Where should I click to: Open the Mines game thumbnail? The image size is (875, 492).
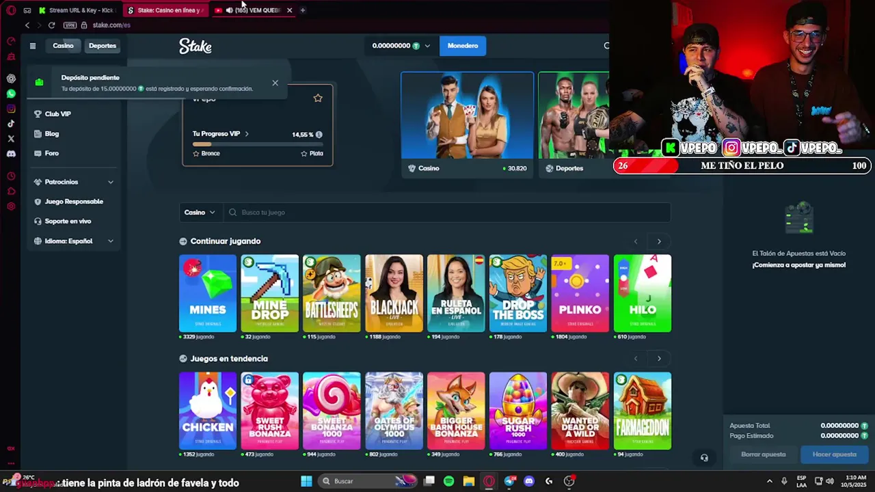point(208,293)
